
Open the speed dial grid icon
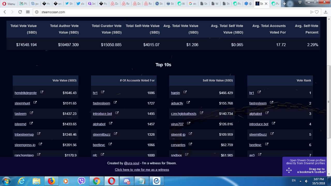point(28,12)
